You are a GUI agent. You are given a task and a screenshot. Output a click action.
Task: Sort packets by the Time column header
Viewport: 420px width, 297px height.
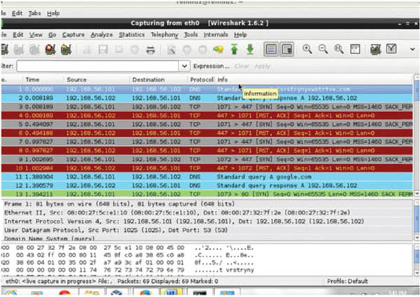(43, 80)
